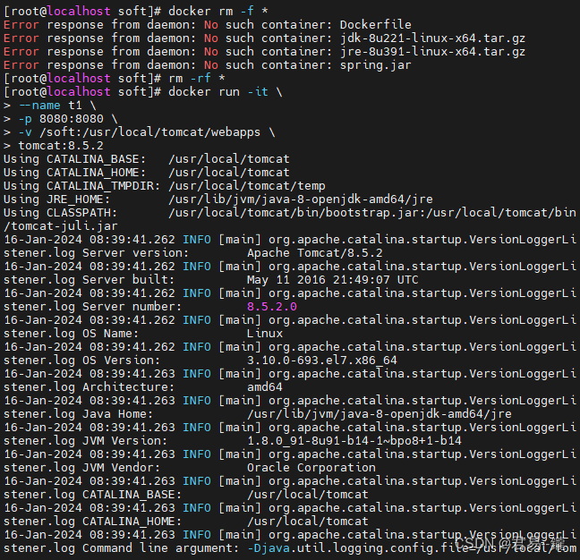Click the 'May 11 2016 21:49:07 UTC' build date

(x=333, y=280)
